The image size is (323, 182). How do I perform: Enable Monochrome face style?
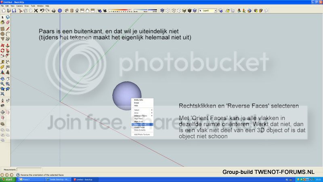click(195, 11)
